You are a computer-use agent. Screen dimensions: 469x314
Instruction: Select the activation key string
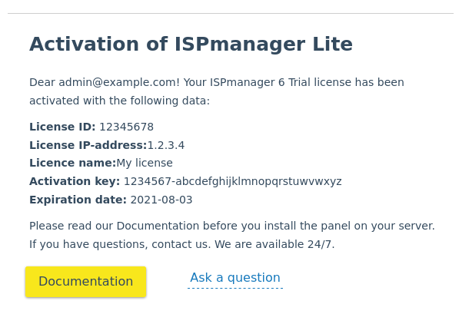coord(233,181)
